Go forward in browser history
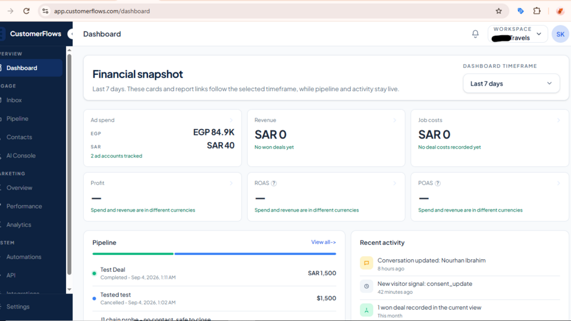Image resolution: width=571 pixels, height=321 pixels. [10, 11]
